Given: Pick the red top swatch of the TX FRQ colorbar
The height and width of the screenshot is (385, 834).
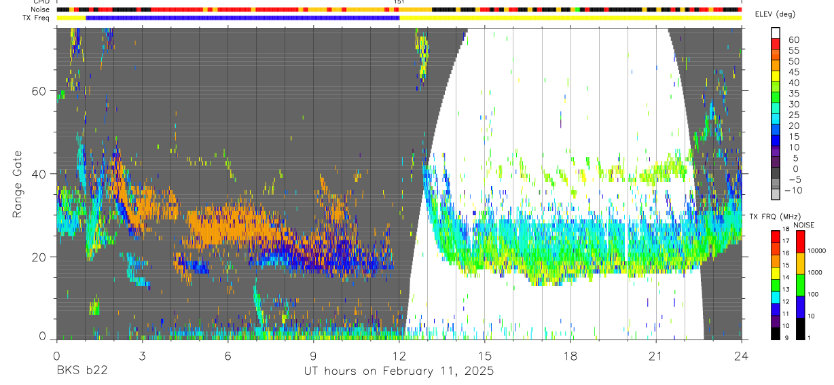Looking at the screenshot, I should (x=776, y=237).
